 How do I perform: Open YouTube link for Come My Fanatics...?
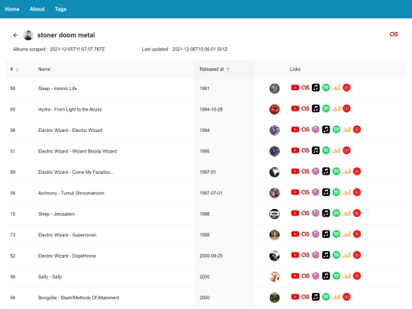pos(295,172)
